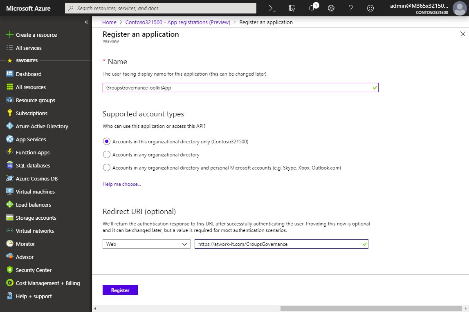Screen dimensions: 469x312
Task: Open the notifications bell
Action: point(312,8)
